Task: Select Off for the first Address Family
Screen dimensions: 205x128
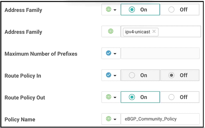Action: [x=180, y=10]
